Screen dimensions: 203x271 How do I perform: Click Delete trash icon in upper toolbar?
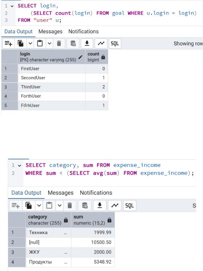point(59,43)
